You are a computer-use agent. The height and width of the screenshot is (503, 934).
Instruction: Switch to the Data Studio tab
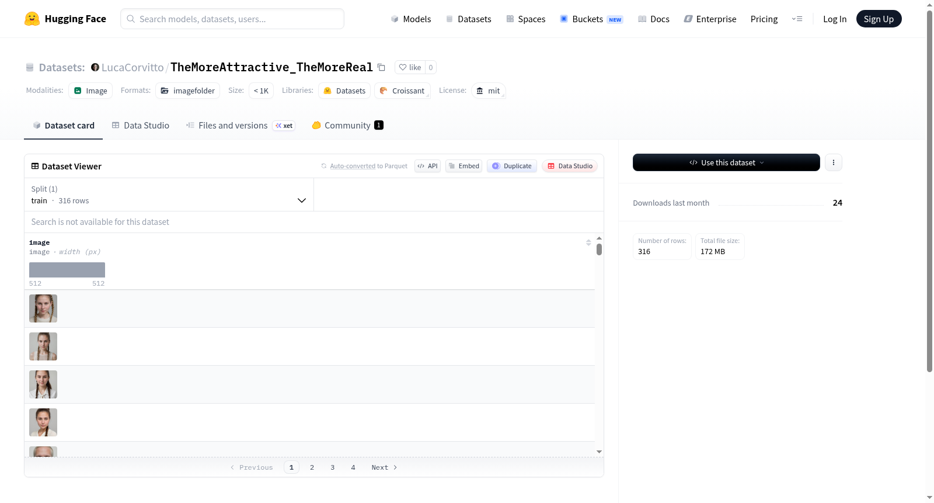[x=141, y=126]
